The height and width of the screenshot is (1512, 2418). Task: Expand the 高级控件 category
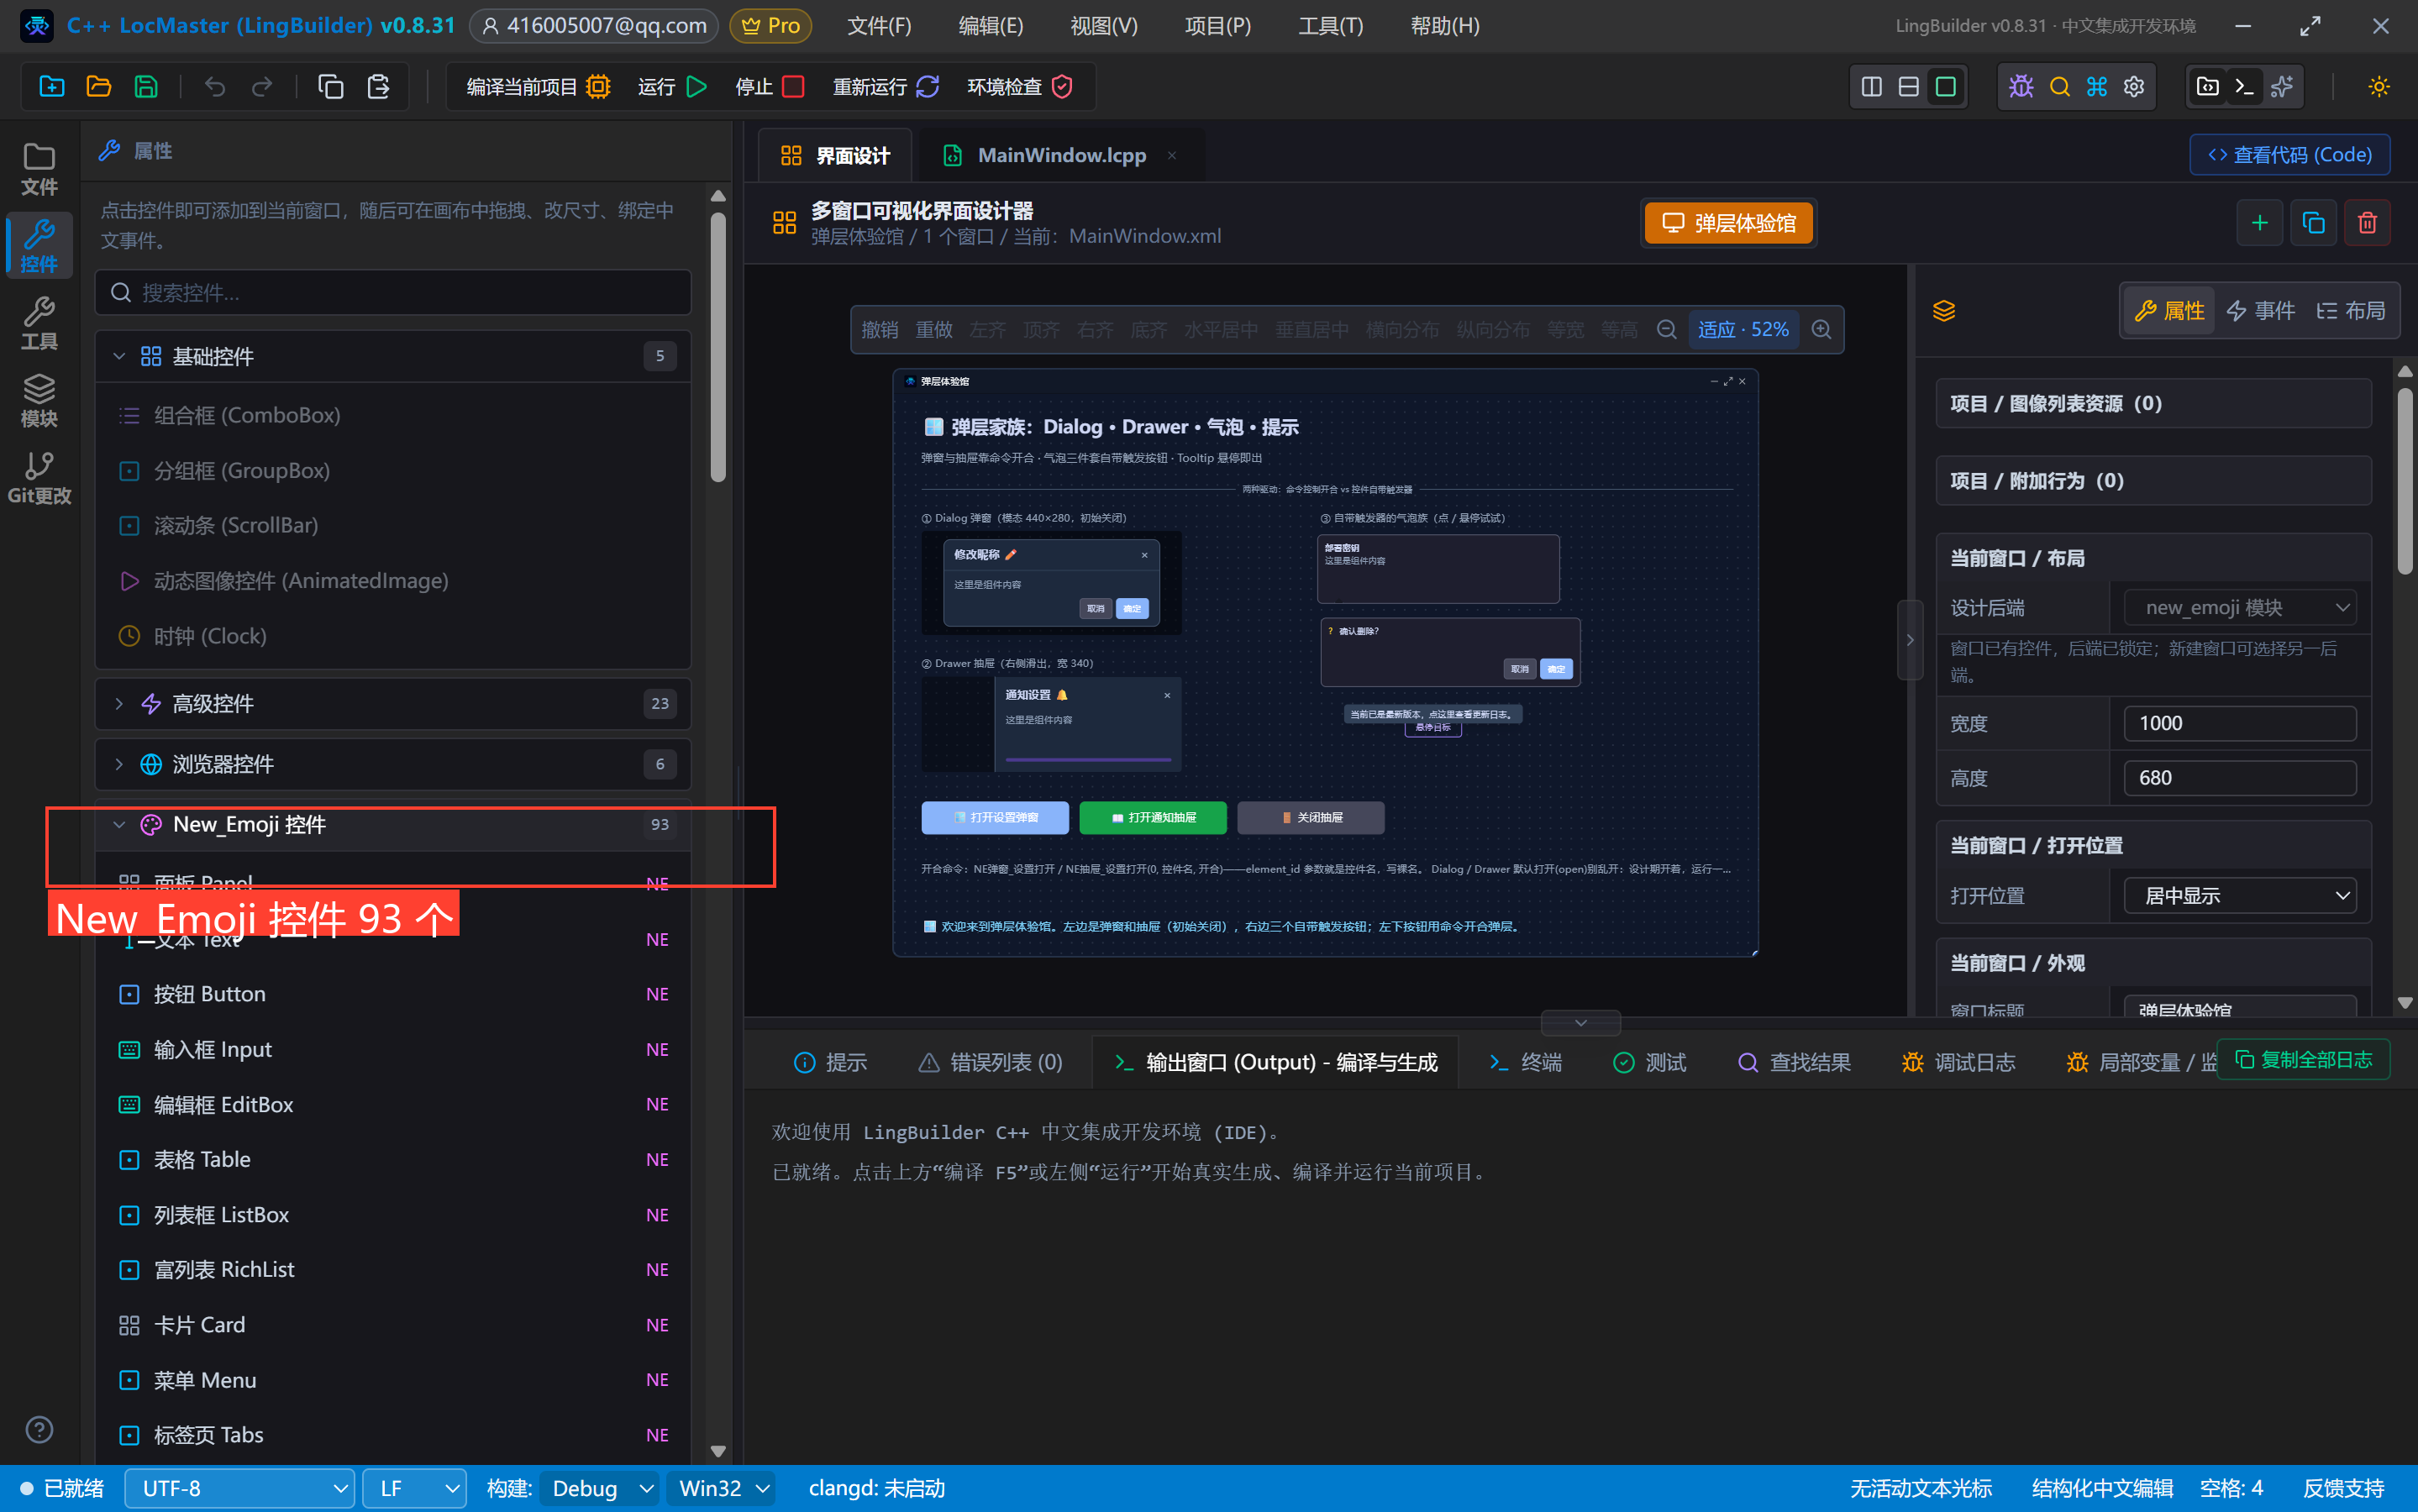point(392,704)
